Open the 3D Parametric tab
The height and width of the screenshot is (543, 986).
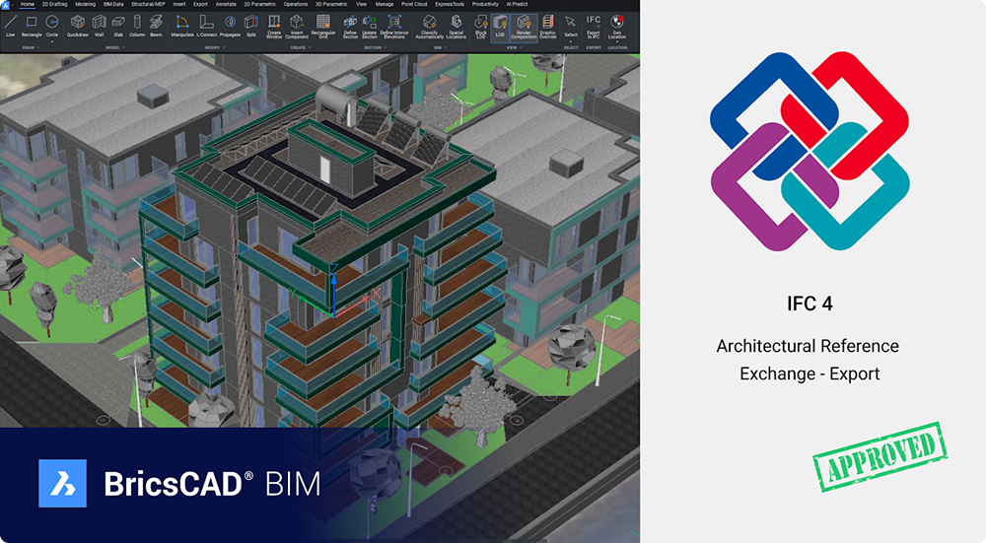331,4
